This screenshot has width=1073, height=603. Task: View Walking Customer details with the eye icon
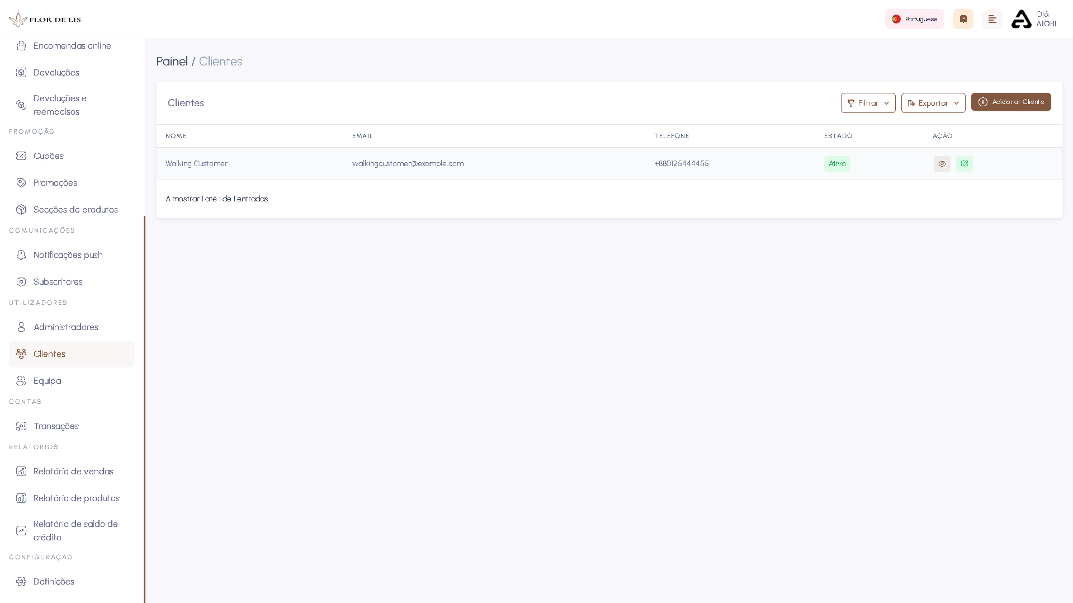[942, 163]
